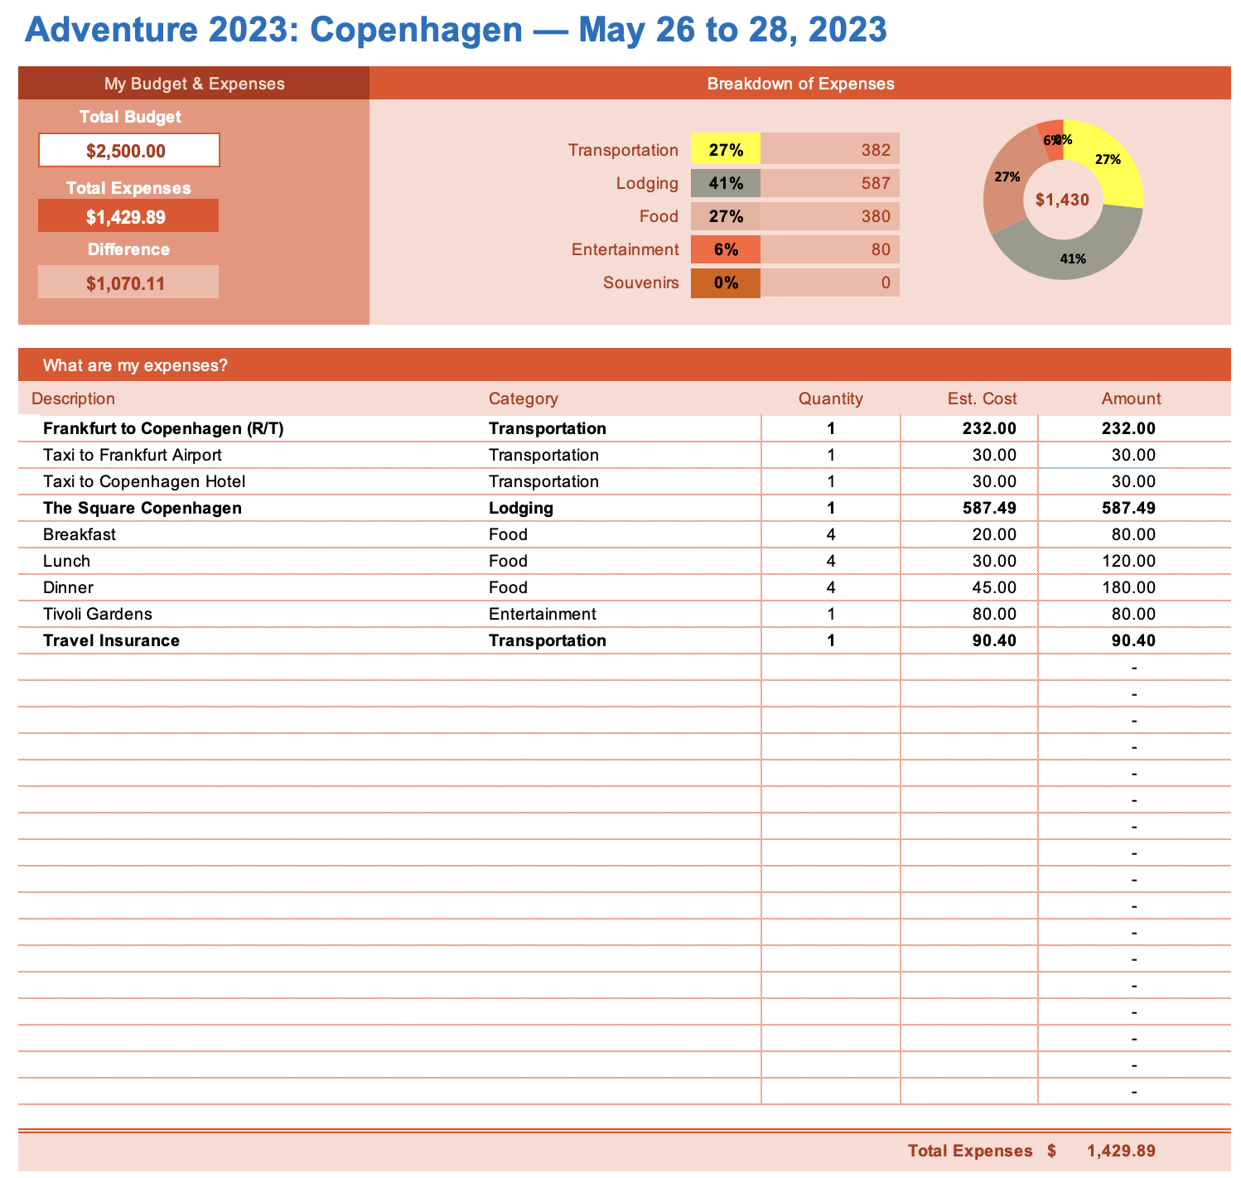This screenshot has width=1241, height=1178.
Task: Click the Quantity column header
Action: click(830, 398)
